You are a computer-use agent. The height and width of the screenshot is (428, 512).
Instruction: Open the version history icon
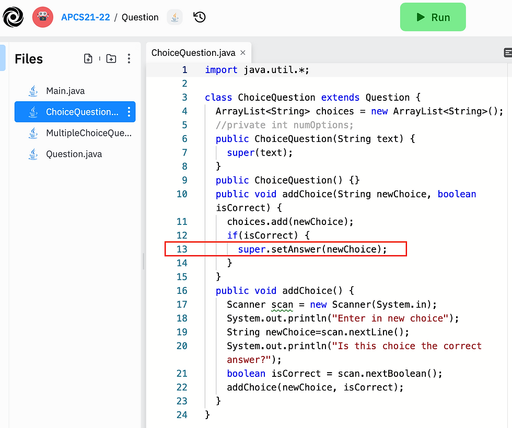click(200, 17)
